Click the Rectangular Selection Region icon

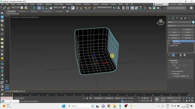pyautogui.click(x=30, y=8)
